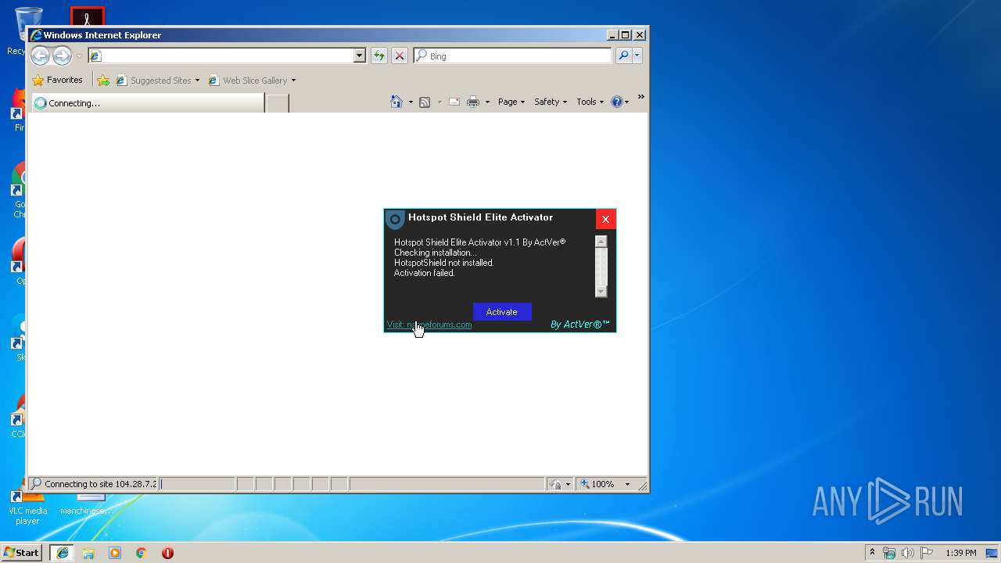1001x563 pixels.
Task: Click the taskbar clock showing 1:39 PM
Action: click(961, 553)
